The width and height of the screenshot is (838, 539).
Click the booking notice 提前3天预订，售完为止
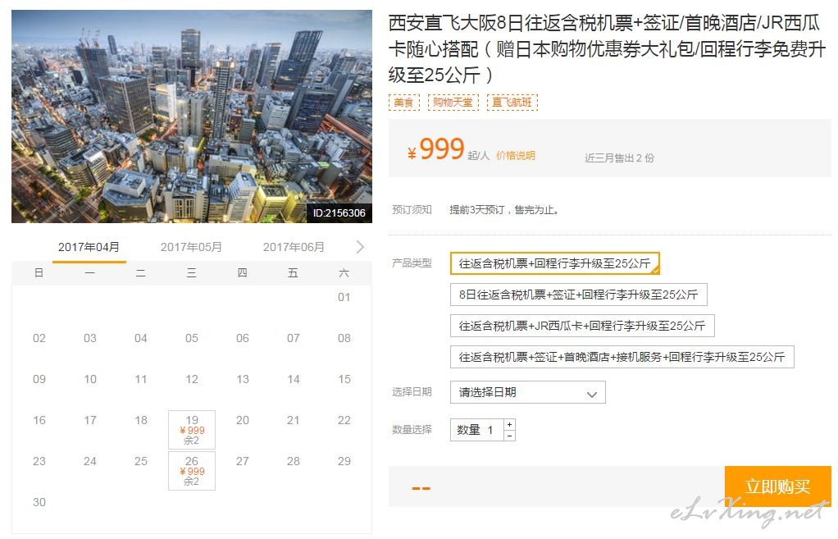coord(504,210)
